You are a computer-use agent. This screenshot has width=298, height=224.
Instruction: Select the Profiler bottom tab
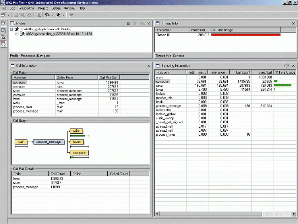pos(15,56)
